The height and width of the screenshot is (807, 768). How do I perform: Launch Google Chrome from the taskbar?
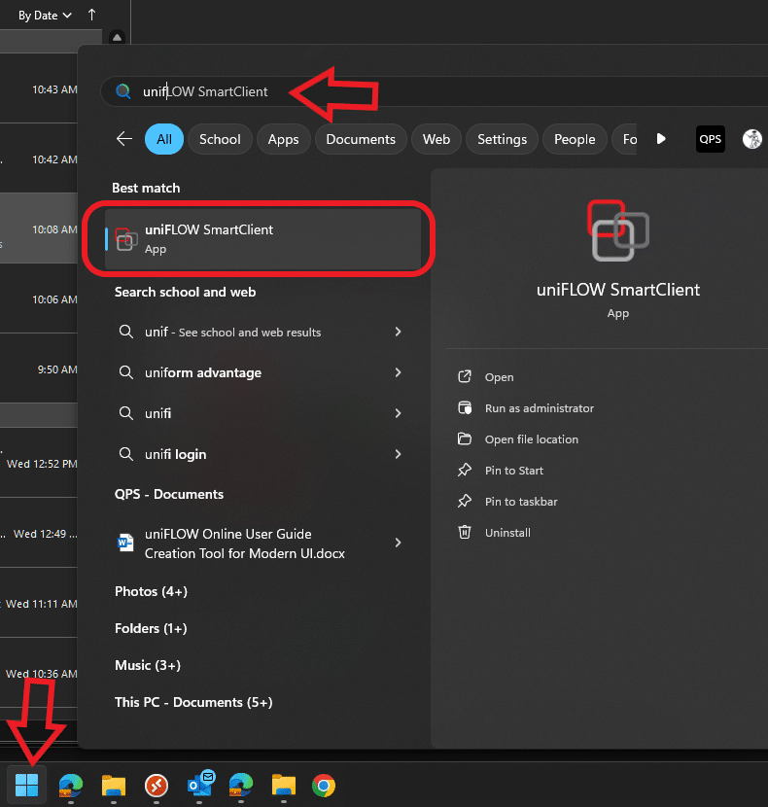324,786
